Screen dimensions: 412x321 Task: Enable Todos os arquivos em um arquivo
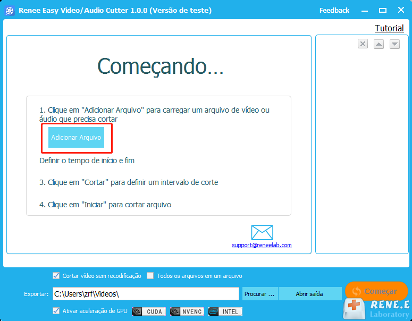[x=150, y=275]
